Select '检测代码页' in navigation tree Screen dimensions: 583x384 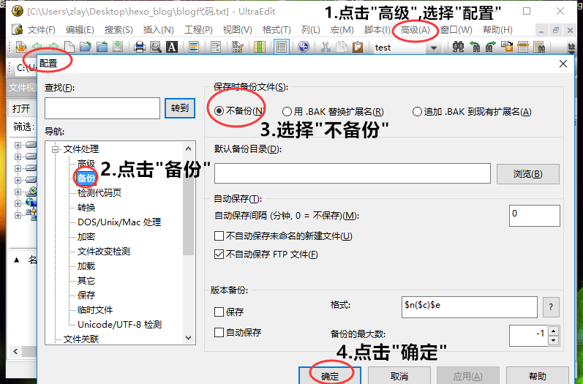(99, 192)
